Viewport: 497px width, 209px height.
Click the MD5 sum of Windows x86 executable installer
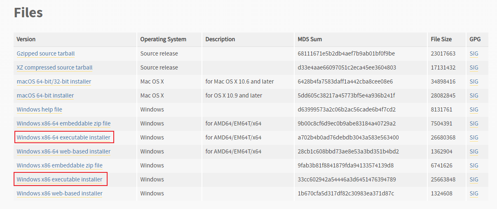click(347, 179)
